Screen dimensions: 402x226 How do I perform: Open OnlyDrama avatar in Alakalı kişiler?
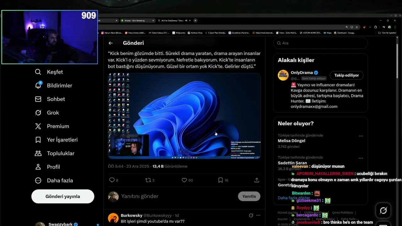[283, 75]
